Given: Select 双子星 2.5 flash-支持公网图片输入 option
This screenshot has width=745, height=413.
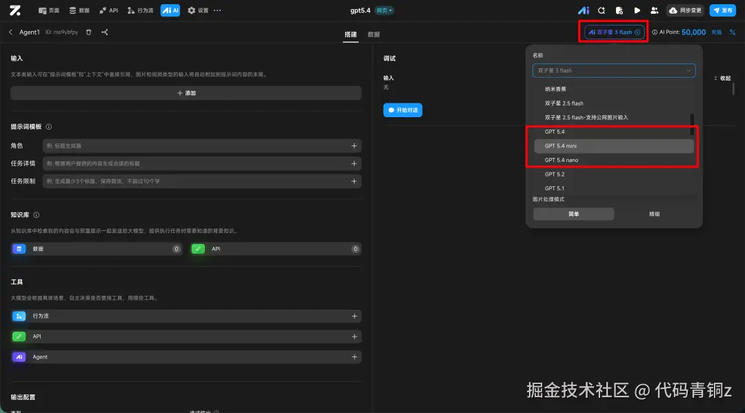Looking at the screenshot, I should (614, 118).
